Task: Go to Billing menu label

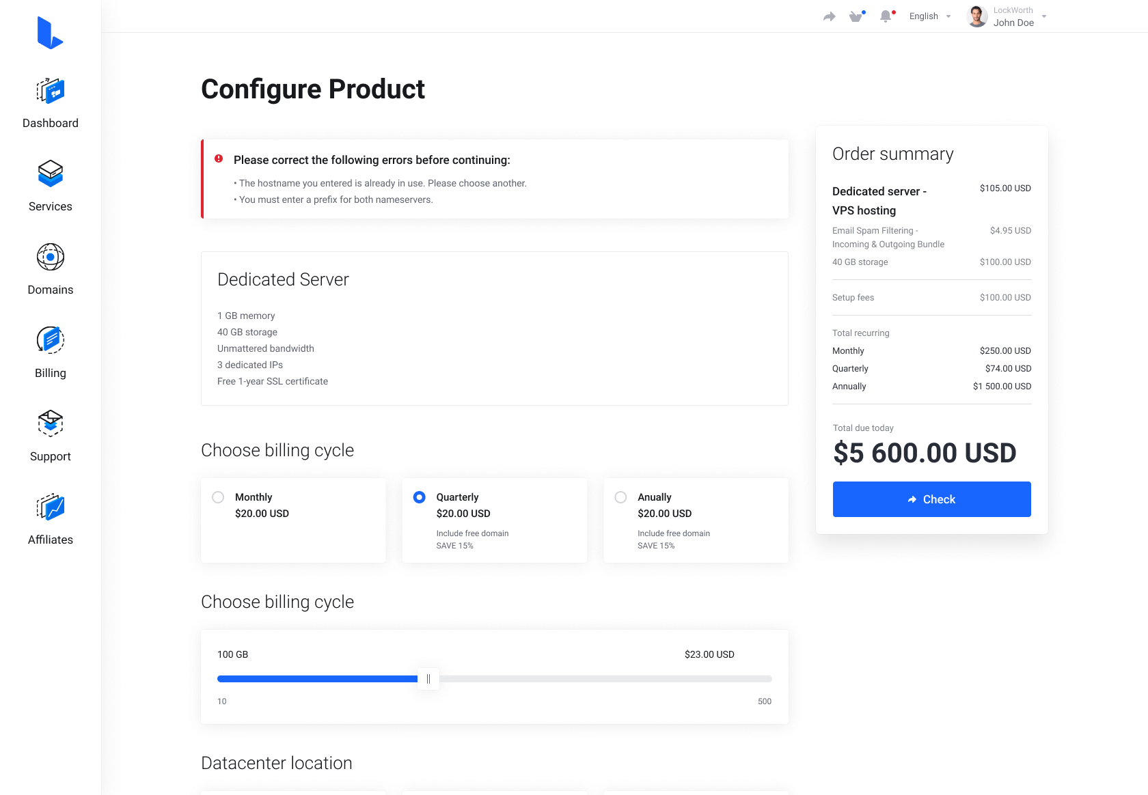Action: tap(51, 373)
